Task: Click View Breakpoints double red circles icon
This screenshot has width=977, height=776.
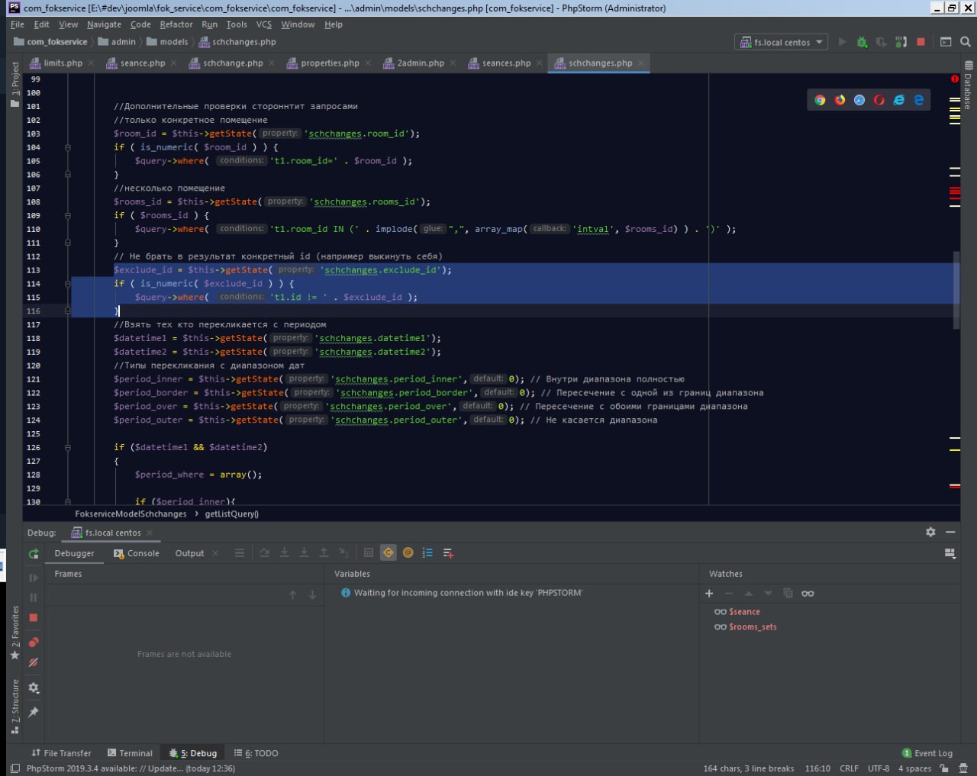Action: tap(34, 642)
